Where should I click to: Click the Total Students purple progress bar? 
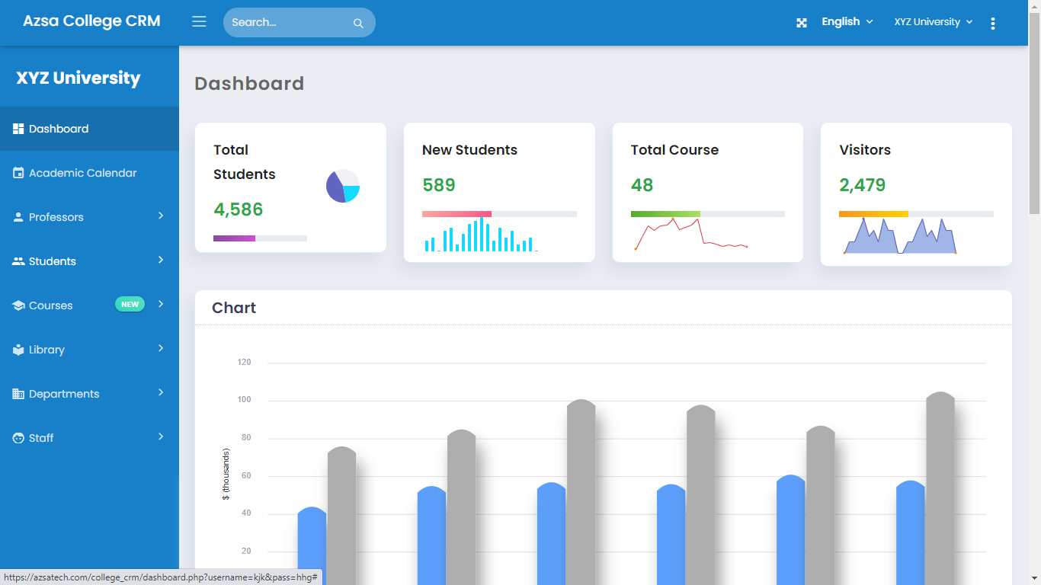235,238
